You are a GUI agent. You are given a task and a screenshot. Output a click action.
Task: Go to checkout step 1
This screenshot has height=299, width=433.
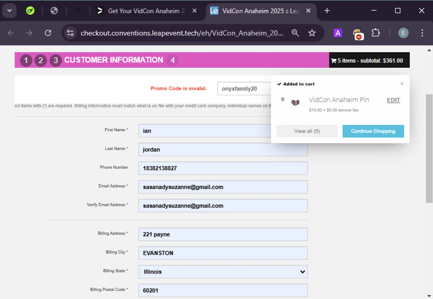(x=26, y=60)
